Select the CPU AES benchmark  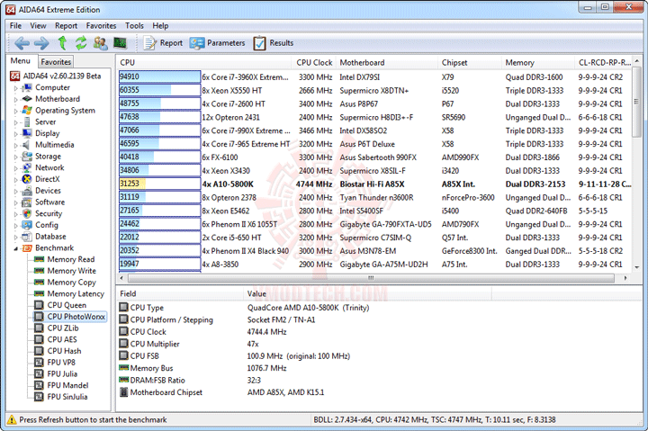(62, 339)
